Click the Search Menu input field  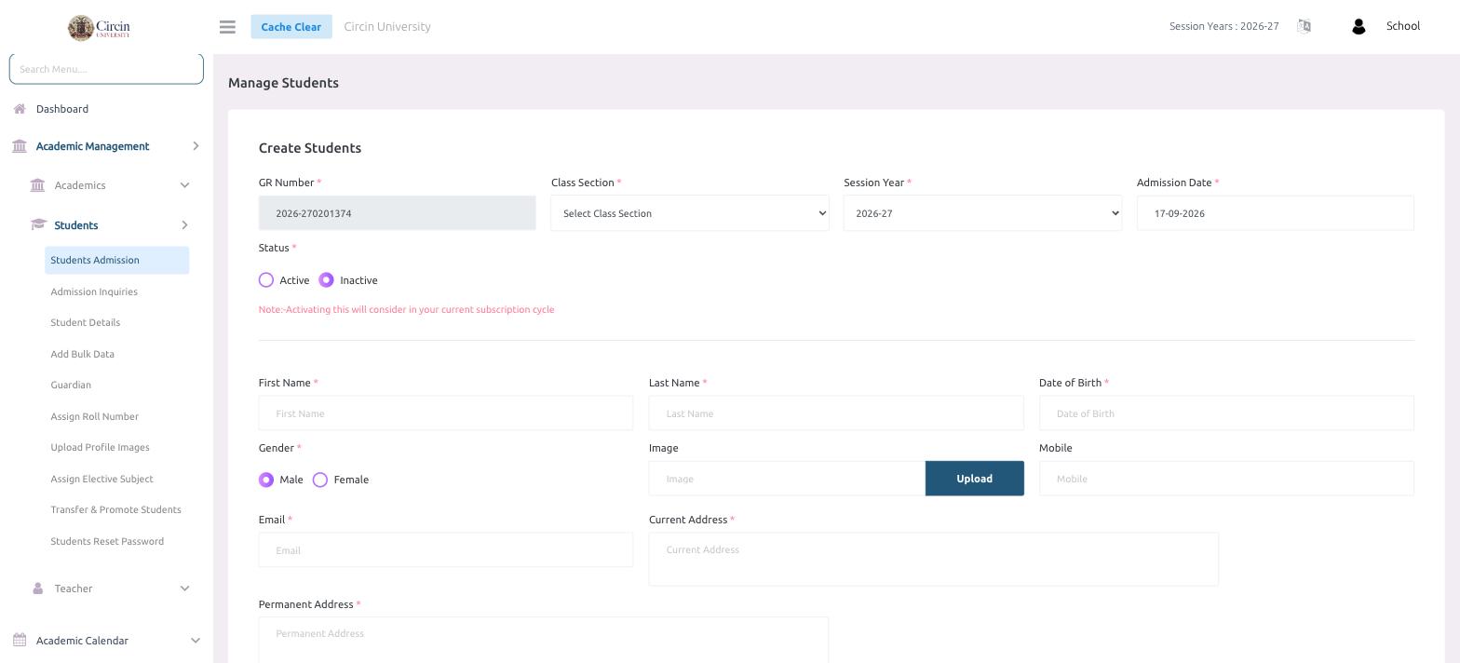point(106,68)
